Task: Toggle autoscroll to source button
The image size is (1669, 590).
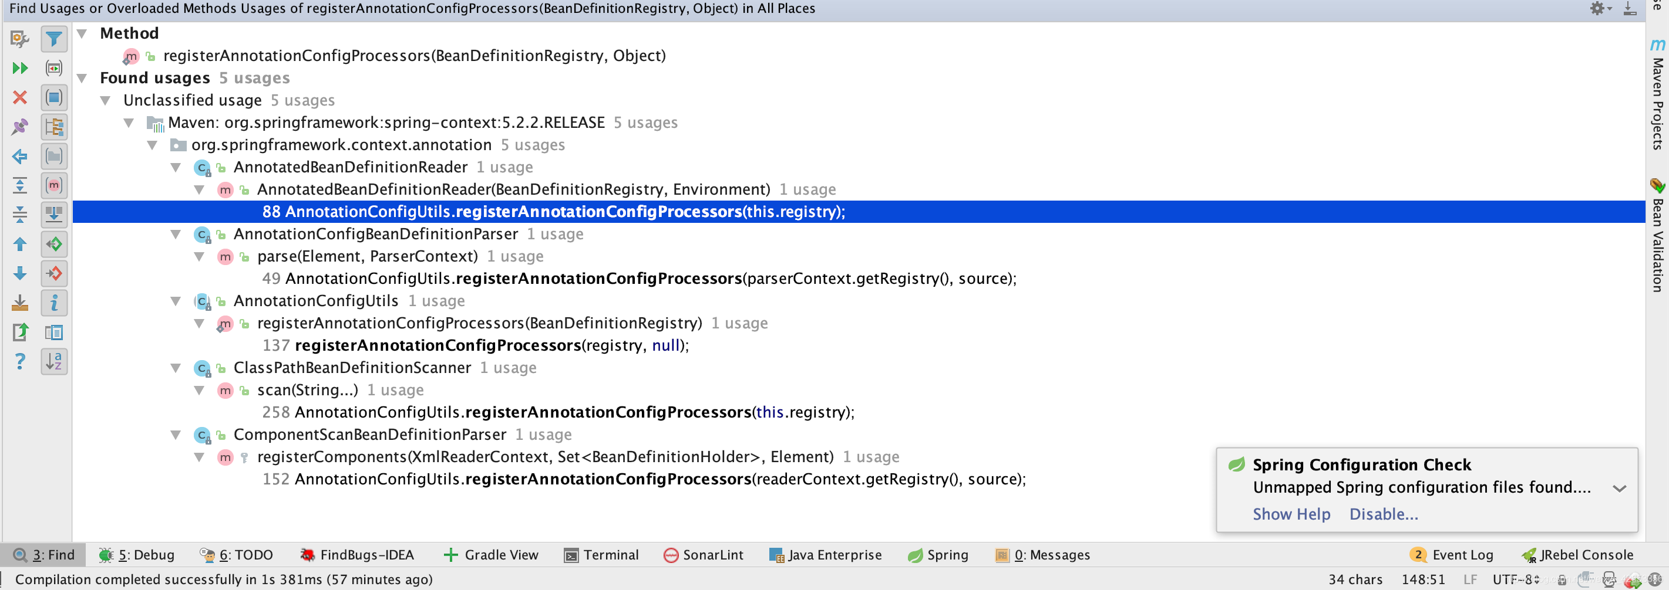Action: pyautogui.click(x=54, y=215)
